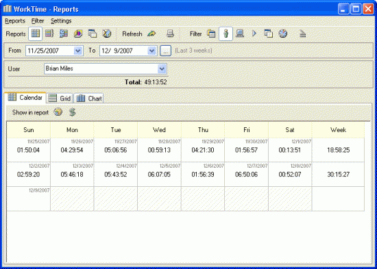Image resolution: width=377 pixels, height=269 pixels.
Task: Click the 04:21:30 cell
Action: [203, 150]
